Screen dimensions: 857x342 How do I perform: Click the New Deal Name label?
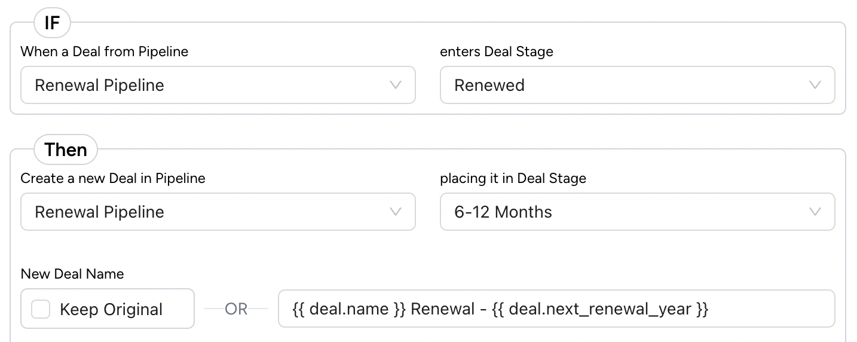coord(72,274)
